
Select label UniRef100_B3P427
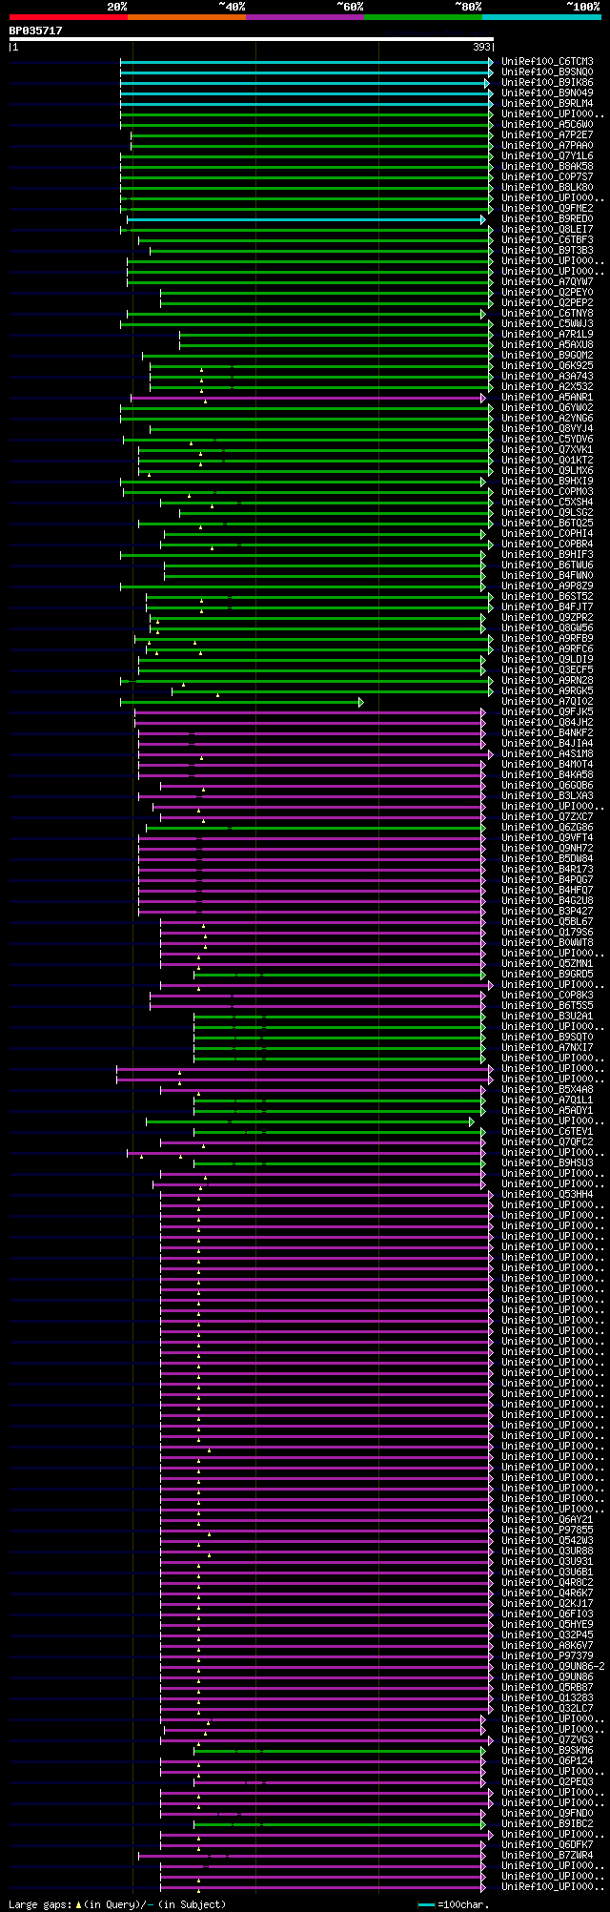(x=547, y=911)
